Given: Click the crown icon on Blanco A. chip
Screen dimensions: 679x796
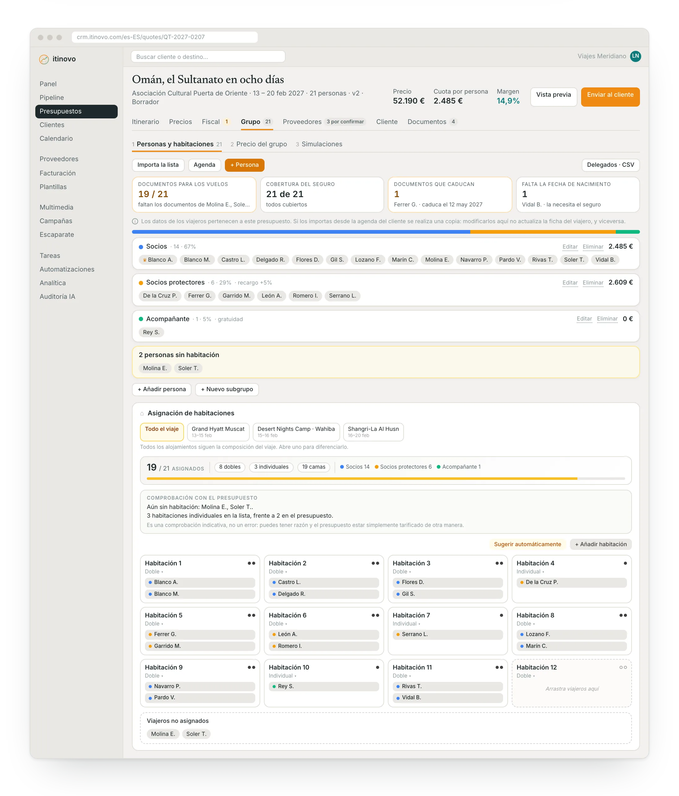Looking at the screenshot, I should (x=145, y=260).
